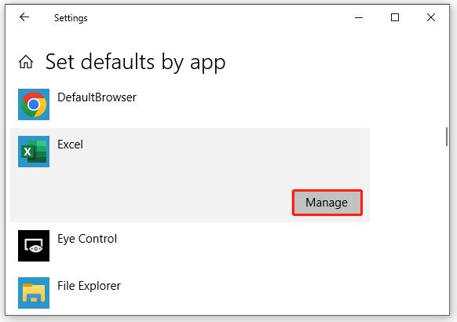Select the DefaultBrowser label
The width and height of the screenshot is (457, 322).
pyautogui.click(x=97, y=97)
